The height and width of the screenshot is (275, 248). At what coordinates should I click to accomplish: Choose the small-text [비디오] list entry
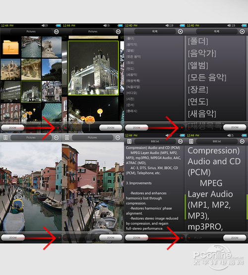pyautogui.click(x=132, y=93)
